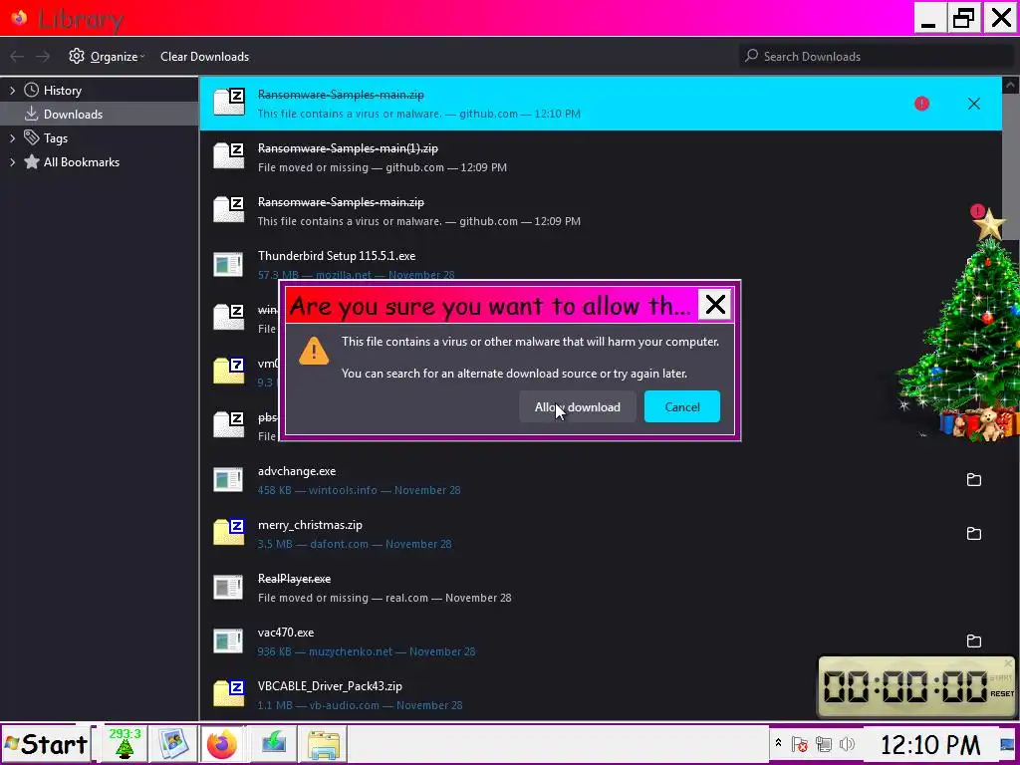Select RealPlayer.exe download entry
The height and width of the screenshot is (765, 1020).
(601, 588)
